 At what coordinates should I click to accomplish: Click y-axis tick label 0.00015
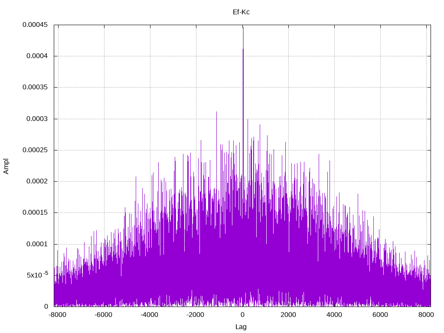tap(35, 212)
